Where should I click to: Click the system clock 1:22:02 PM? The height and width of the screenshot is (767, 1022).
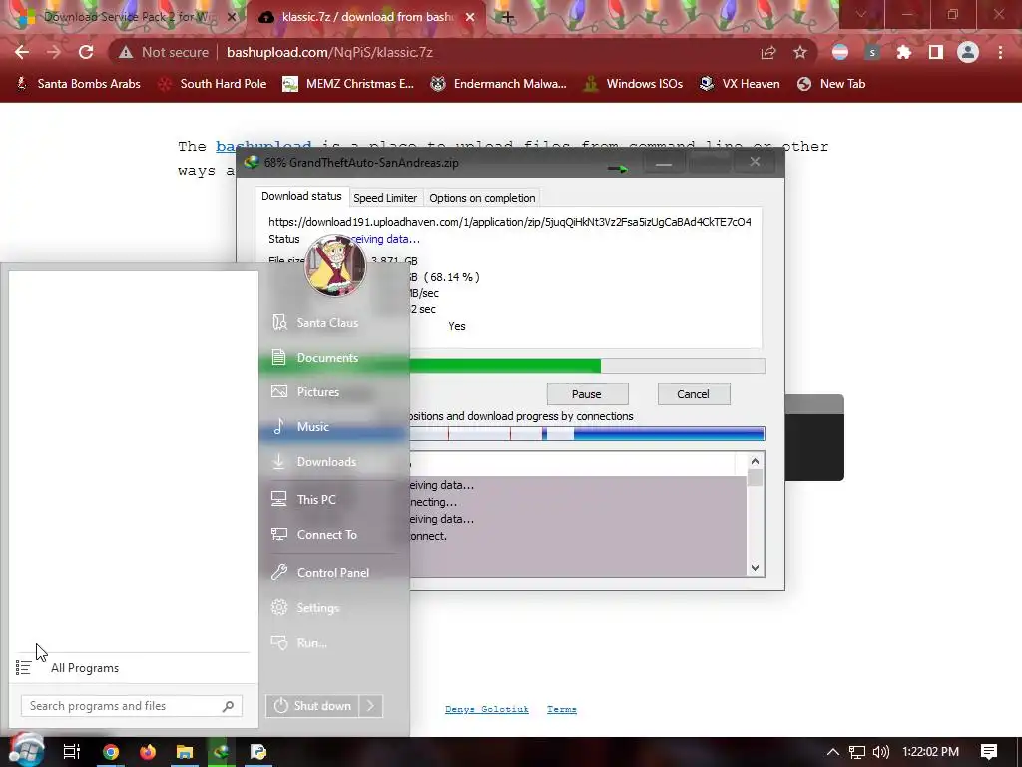coord(931,752)
